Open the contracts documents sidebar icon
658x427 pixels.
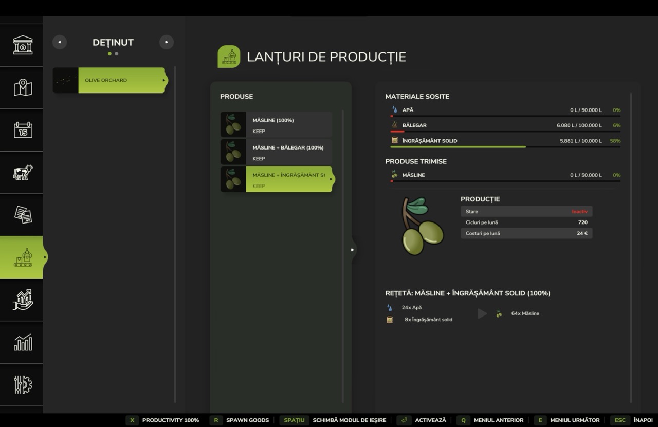(x=23, y=215)
